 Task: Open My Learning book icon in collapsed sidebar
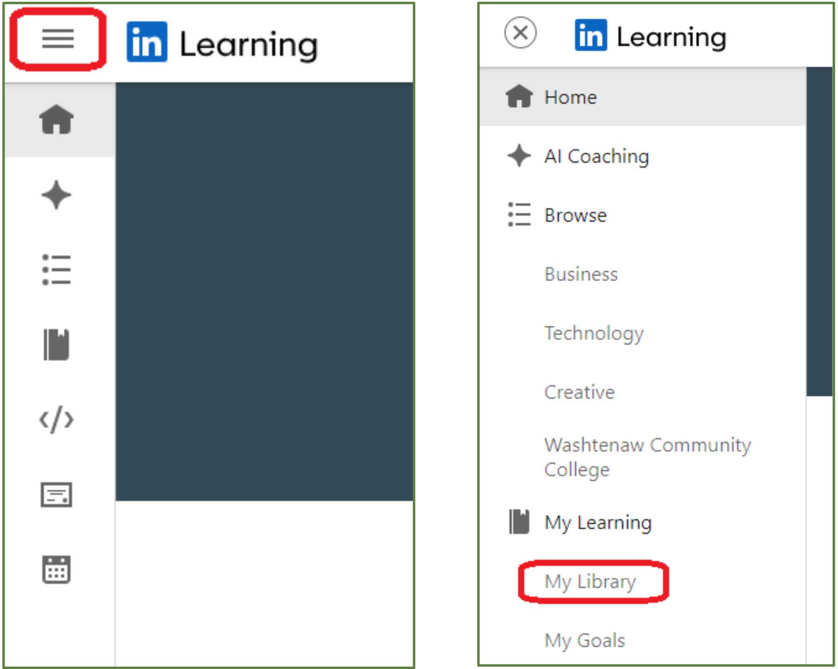pos(56,345)
